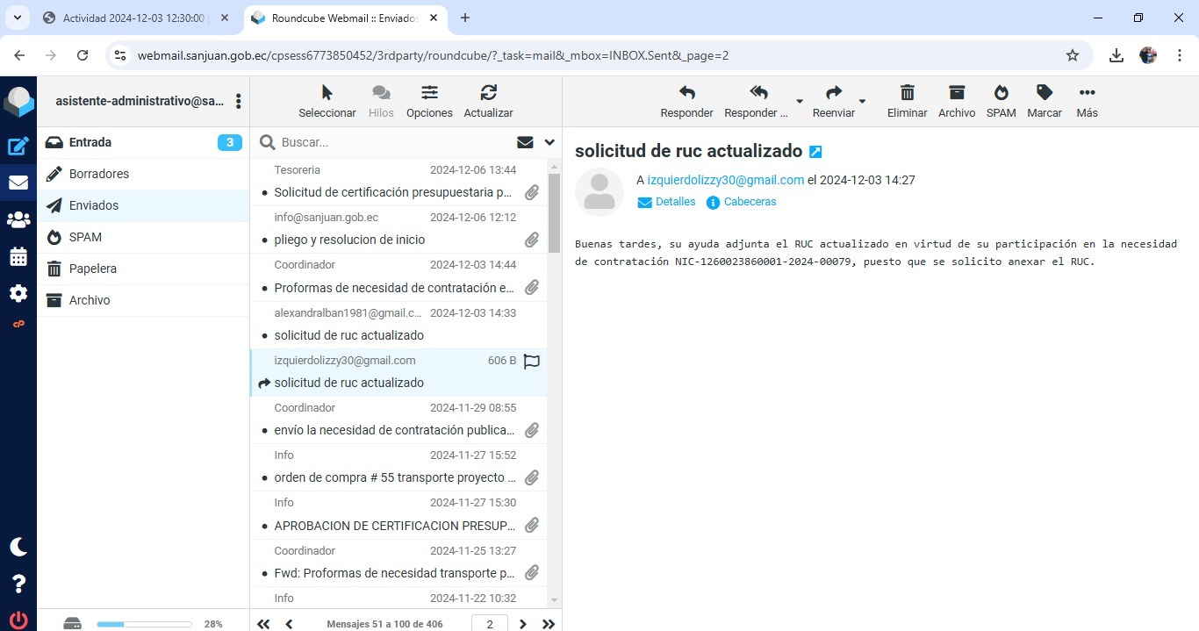The height and width of the screenshot is (631, 1199).
Task: Open the calendar icon in sidebar
Action: [18, 257]
